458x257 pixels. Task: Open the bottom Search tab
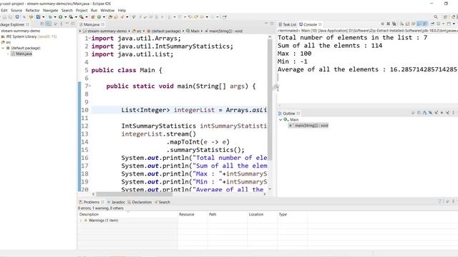[162, 202]
